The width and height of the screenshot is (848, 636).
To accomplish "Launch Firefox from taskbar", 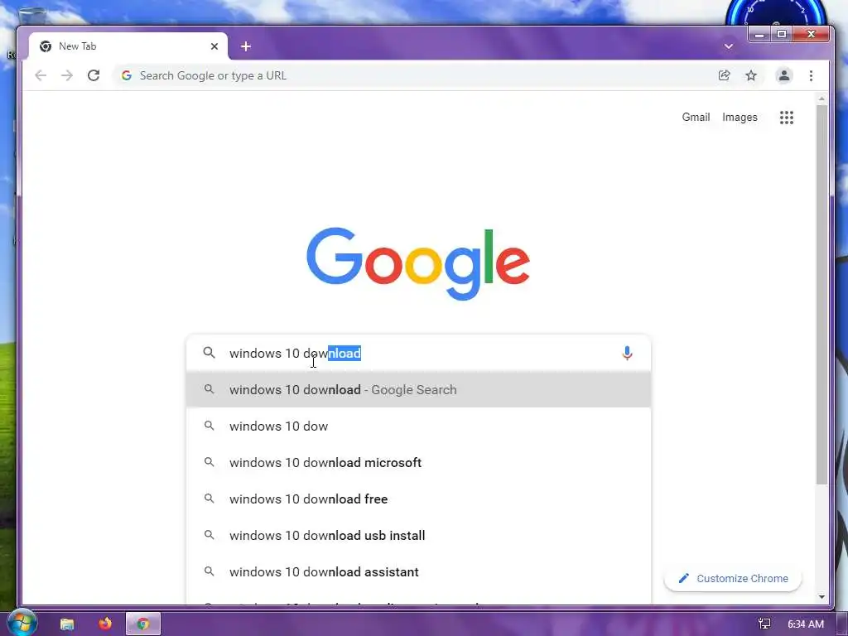I will (x=105, y=624).
